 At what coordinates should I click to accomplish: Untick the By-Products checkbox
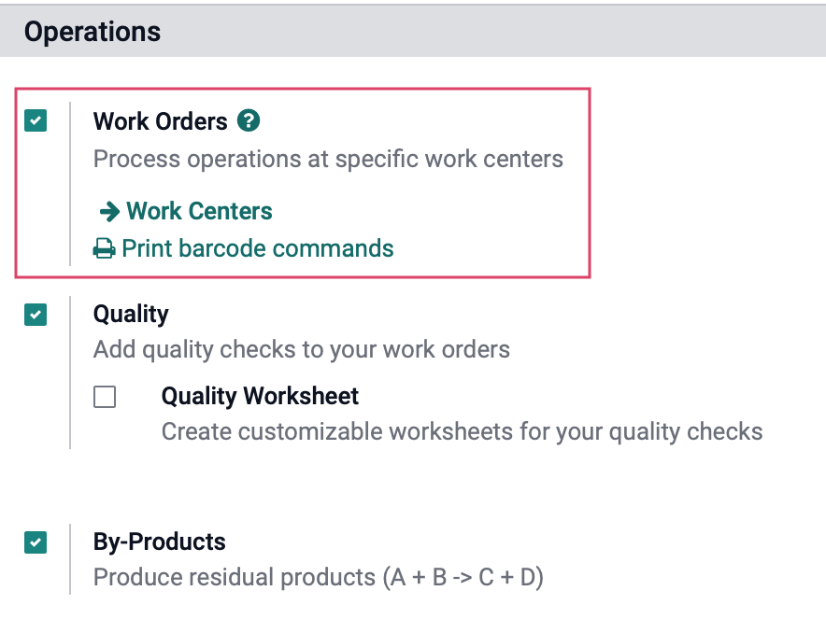36,542
